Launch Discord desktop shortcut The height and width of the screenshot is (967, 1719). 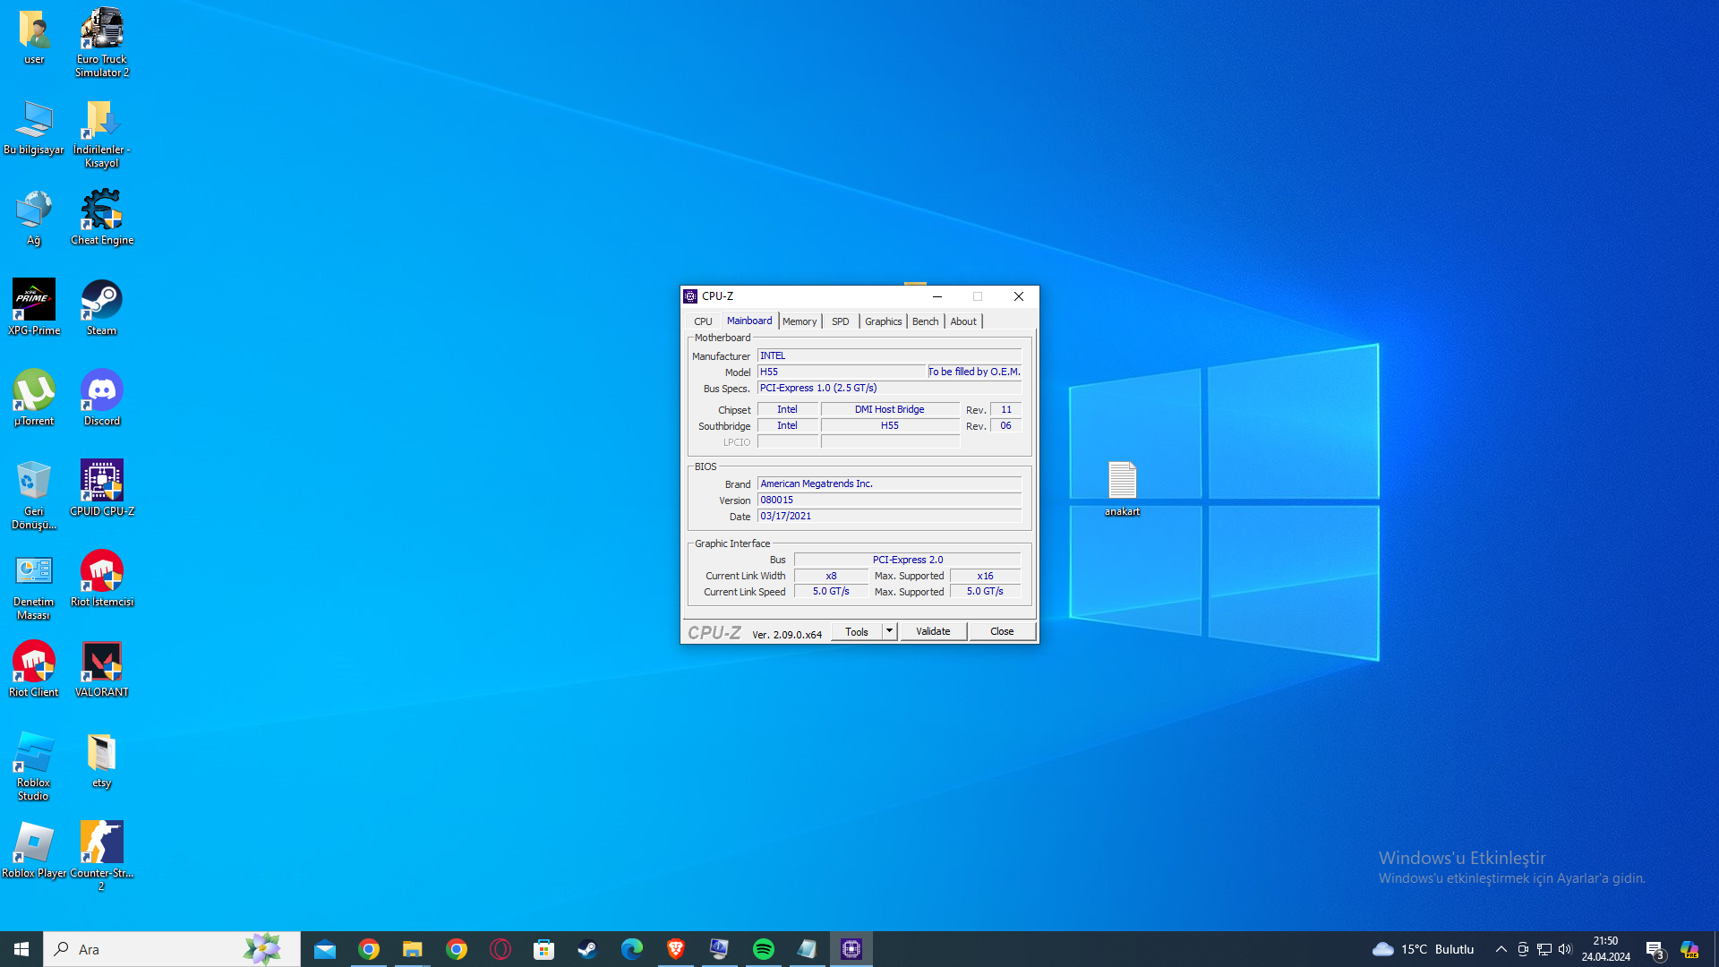coord(101,398)
